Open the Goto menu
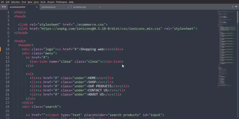 (x=36, y=2)
